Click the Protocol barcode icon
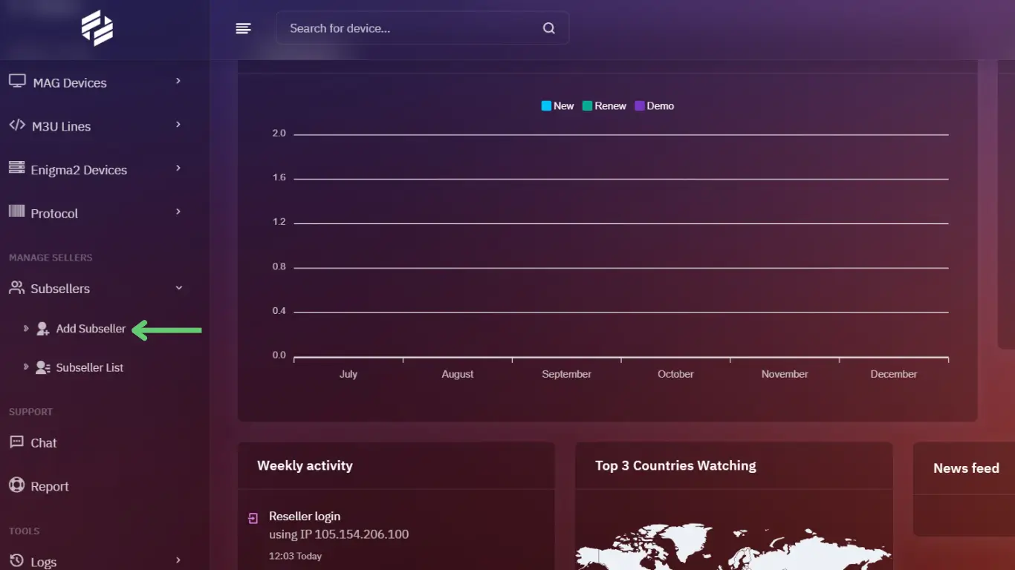This screenshot has width=1015, height=570. tap(16, 212)
